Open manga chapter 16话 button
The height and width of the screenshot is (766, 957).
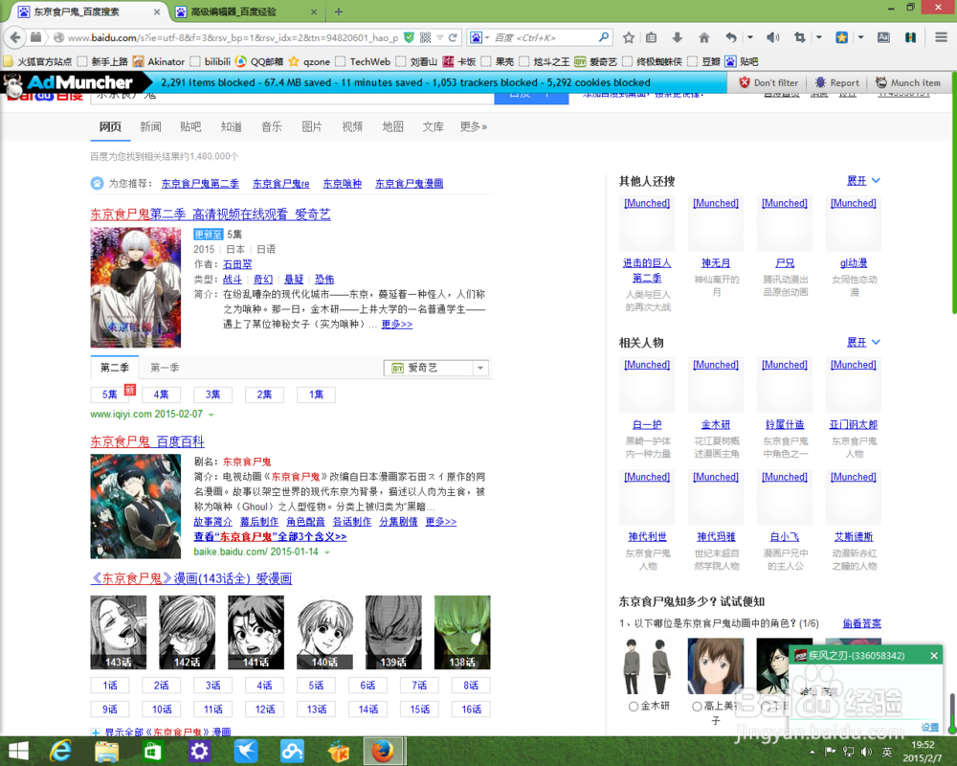coord(471,710)
